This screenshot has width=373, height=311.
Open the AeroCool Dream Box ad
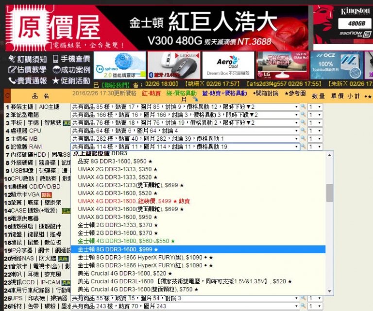click(x=228, y=65)
